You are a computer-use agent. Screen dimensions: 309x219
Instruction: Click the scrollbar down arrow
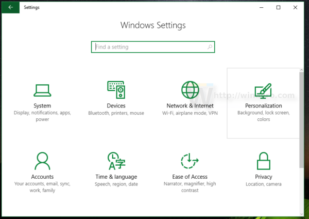[301, 214]
